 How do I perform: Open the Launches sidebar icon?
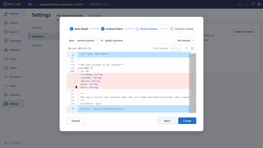coord(6,95)
